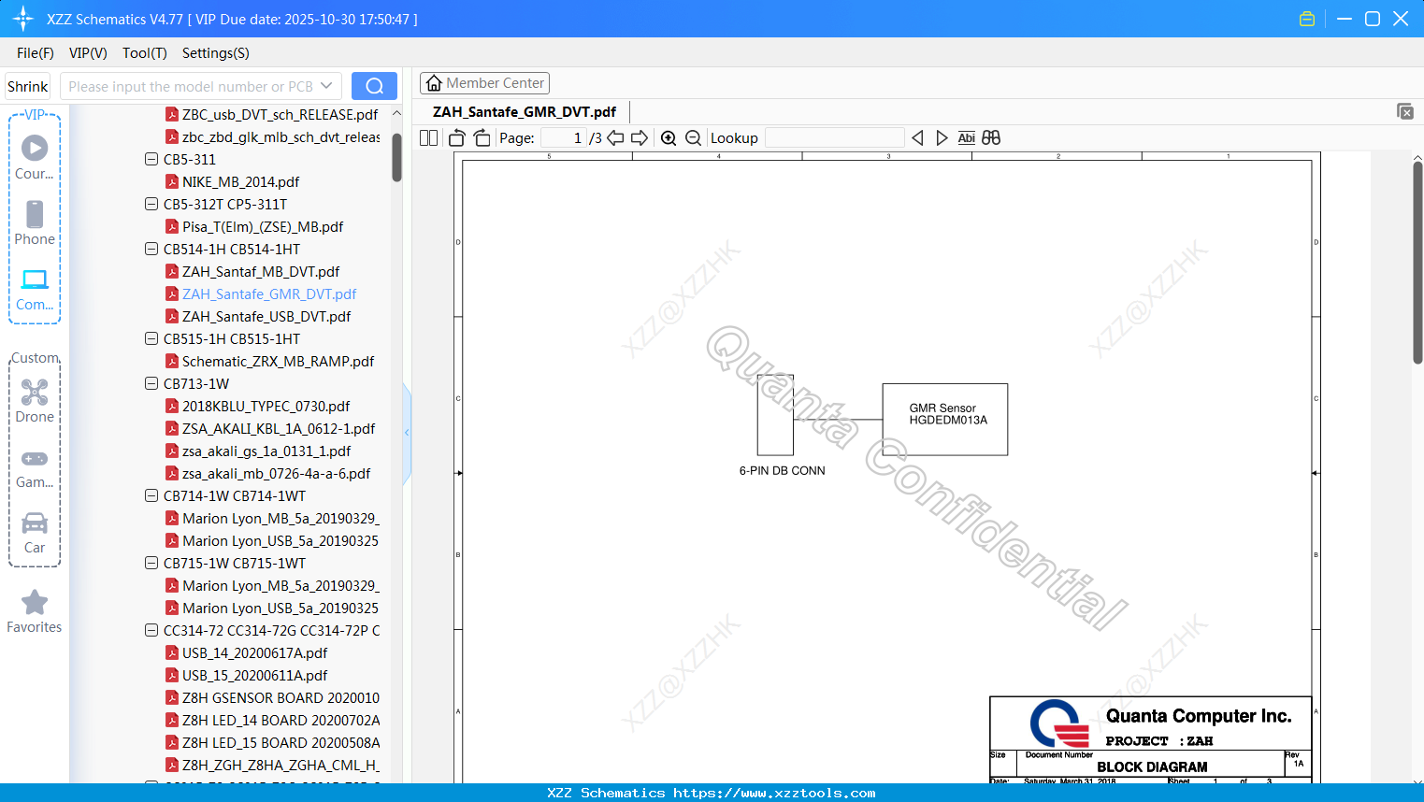Click the Page number input box
Image resolution: width=1424 pixels, height=802 pixels.
coord(563,138)
